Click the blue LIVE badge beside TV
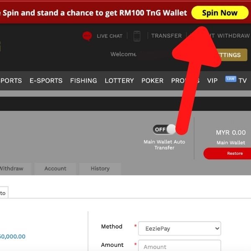This screenshot has width=251, height=251. coord(231,79)
